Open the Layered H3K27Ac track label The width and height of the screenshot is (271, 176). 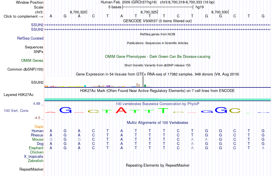pyautogui.click(x=19, y=95)
